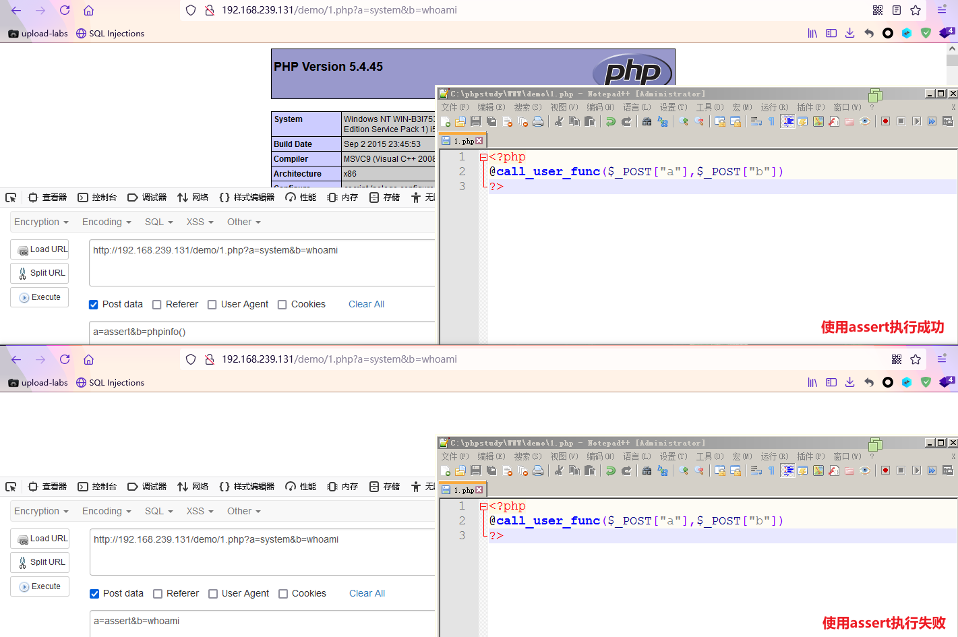958x637 pixels.
Task: Go to home page in upper browser
Action: coord(88,10)
